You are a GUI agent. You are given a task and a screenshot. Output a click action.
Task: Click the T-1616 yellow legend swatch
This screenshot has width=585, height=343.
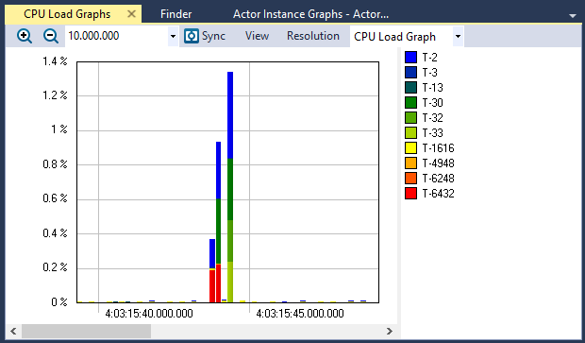click(410, 148)
